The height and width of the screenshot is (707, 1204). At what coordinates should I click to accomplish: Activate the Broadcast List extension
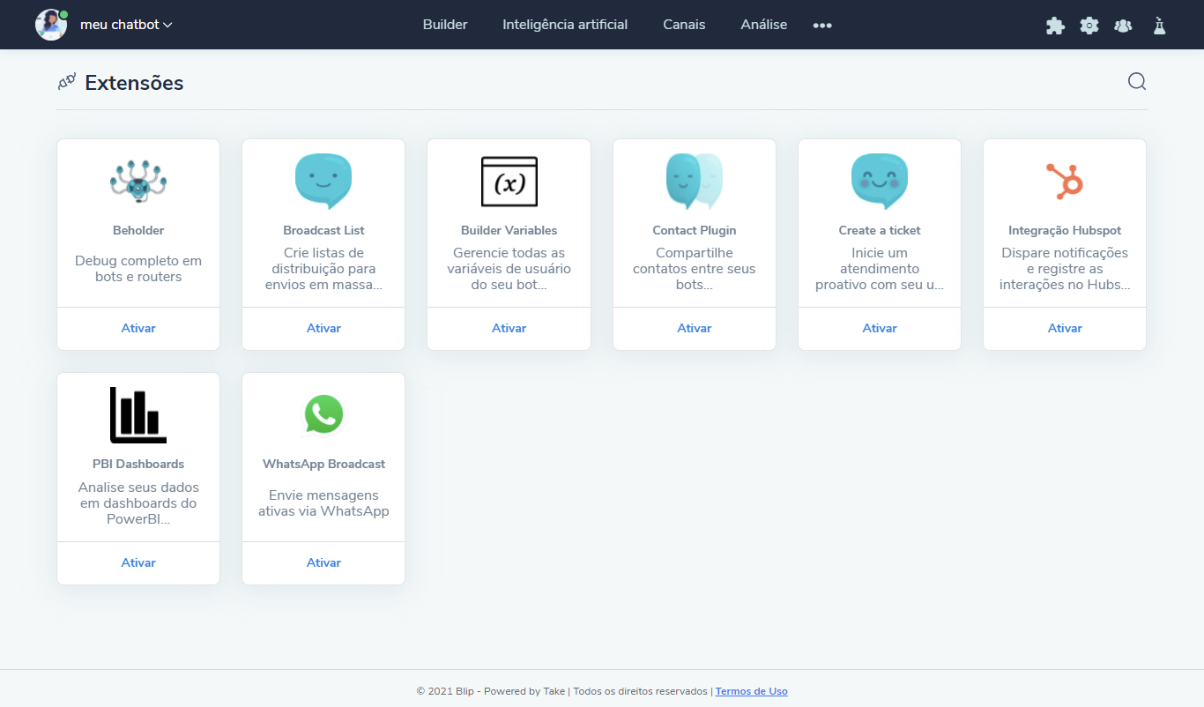(x=323, y=328)
